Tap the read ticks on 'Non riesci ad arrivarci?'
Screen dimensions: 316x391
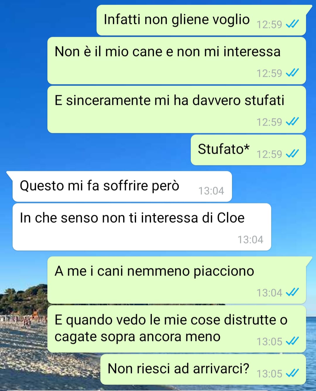(292, 373)
